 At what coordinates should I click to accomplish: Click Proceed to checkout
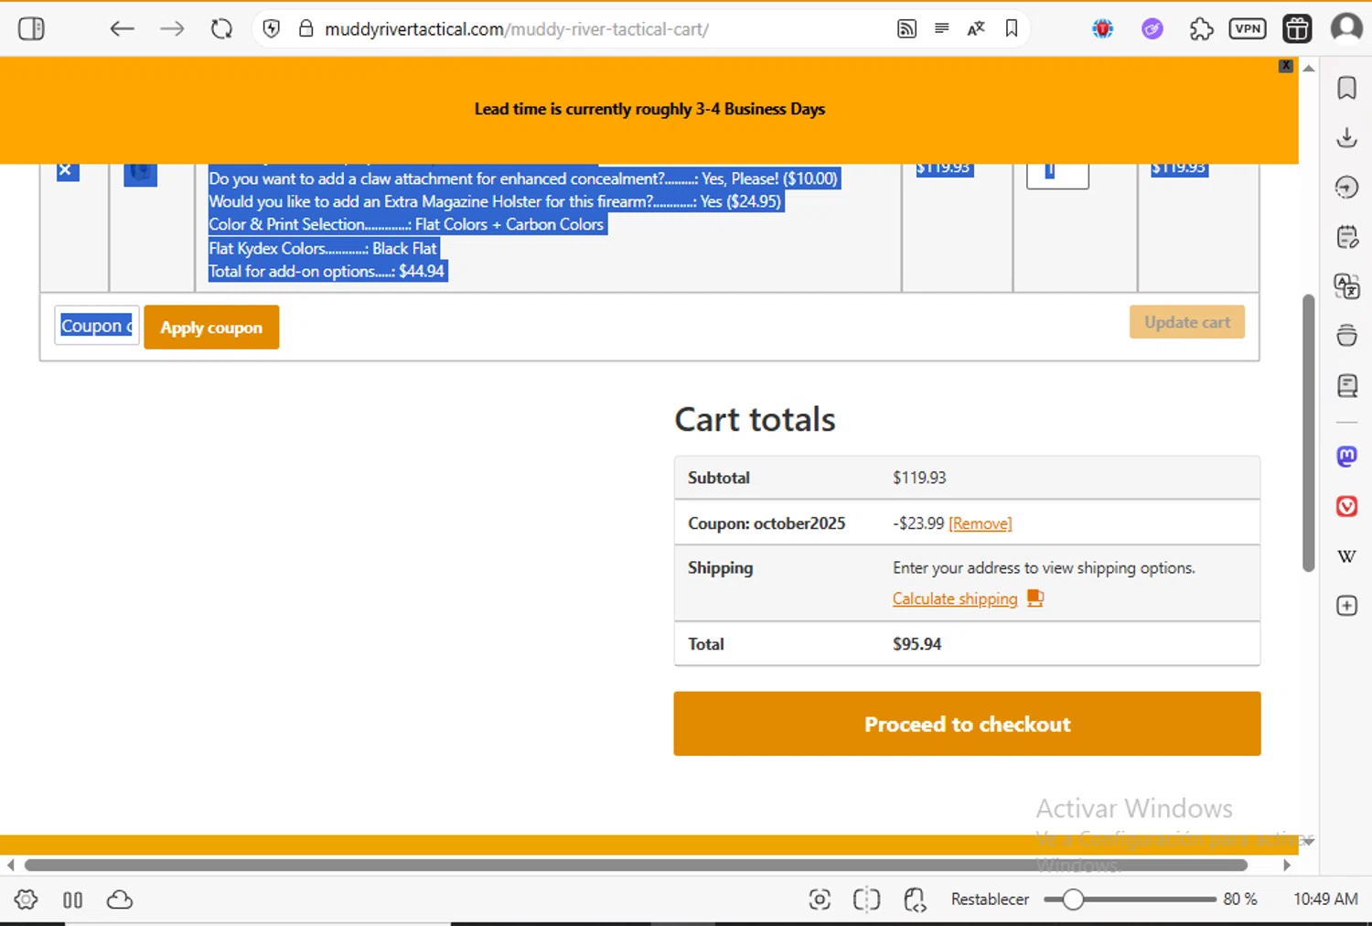(967, 724)
